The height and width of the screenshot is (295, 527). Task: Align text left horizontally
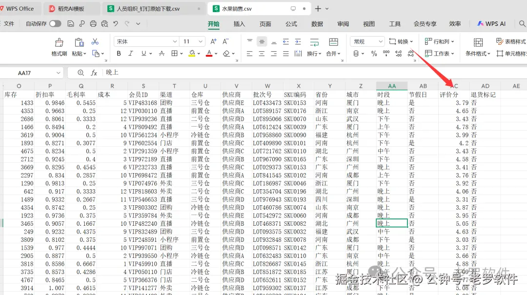coord(249,54)
